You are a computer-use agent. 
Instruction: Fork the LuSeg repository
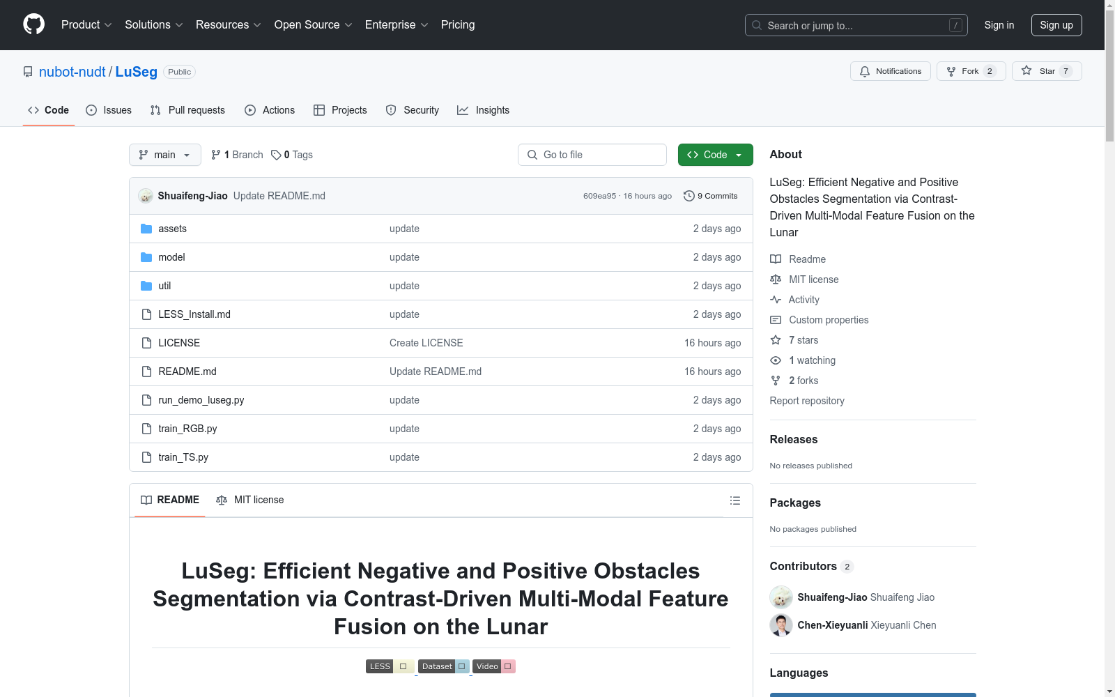click(x=971, y=71)
